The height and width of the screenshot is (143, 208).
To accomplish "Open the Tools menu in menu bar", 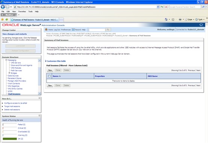I will pyautogui.click(x=30, y=12).
